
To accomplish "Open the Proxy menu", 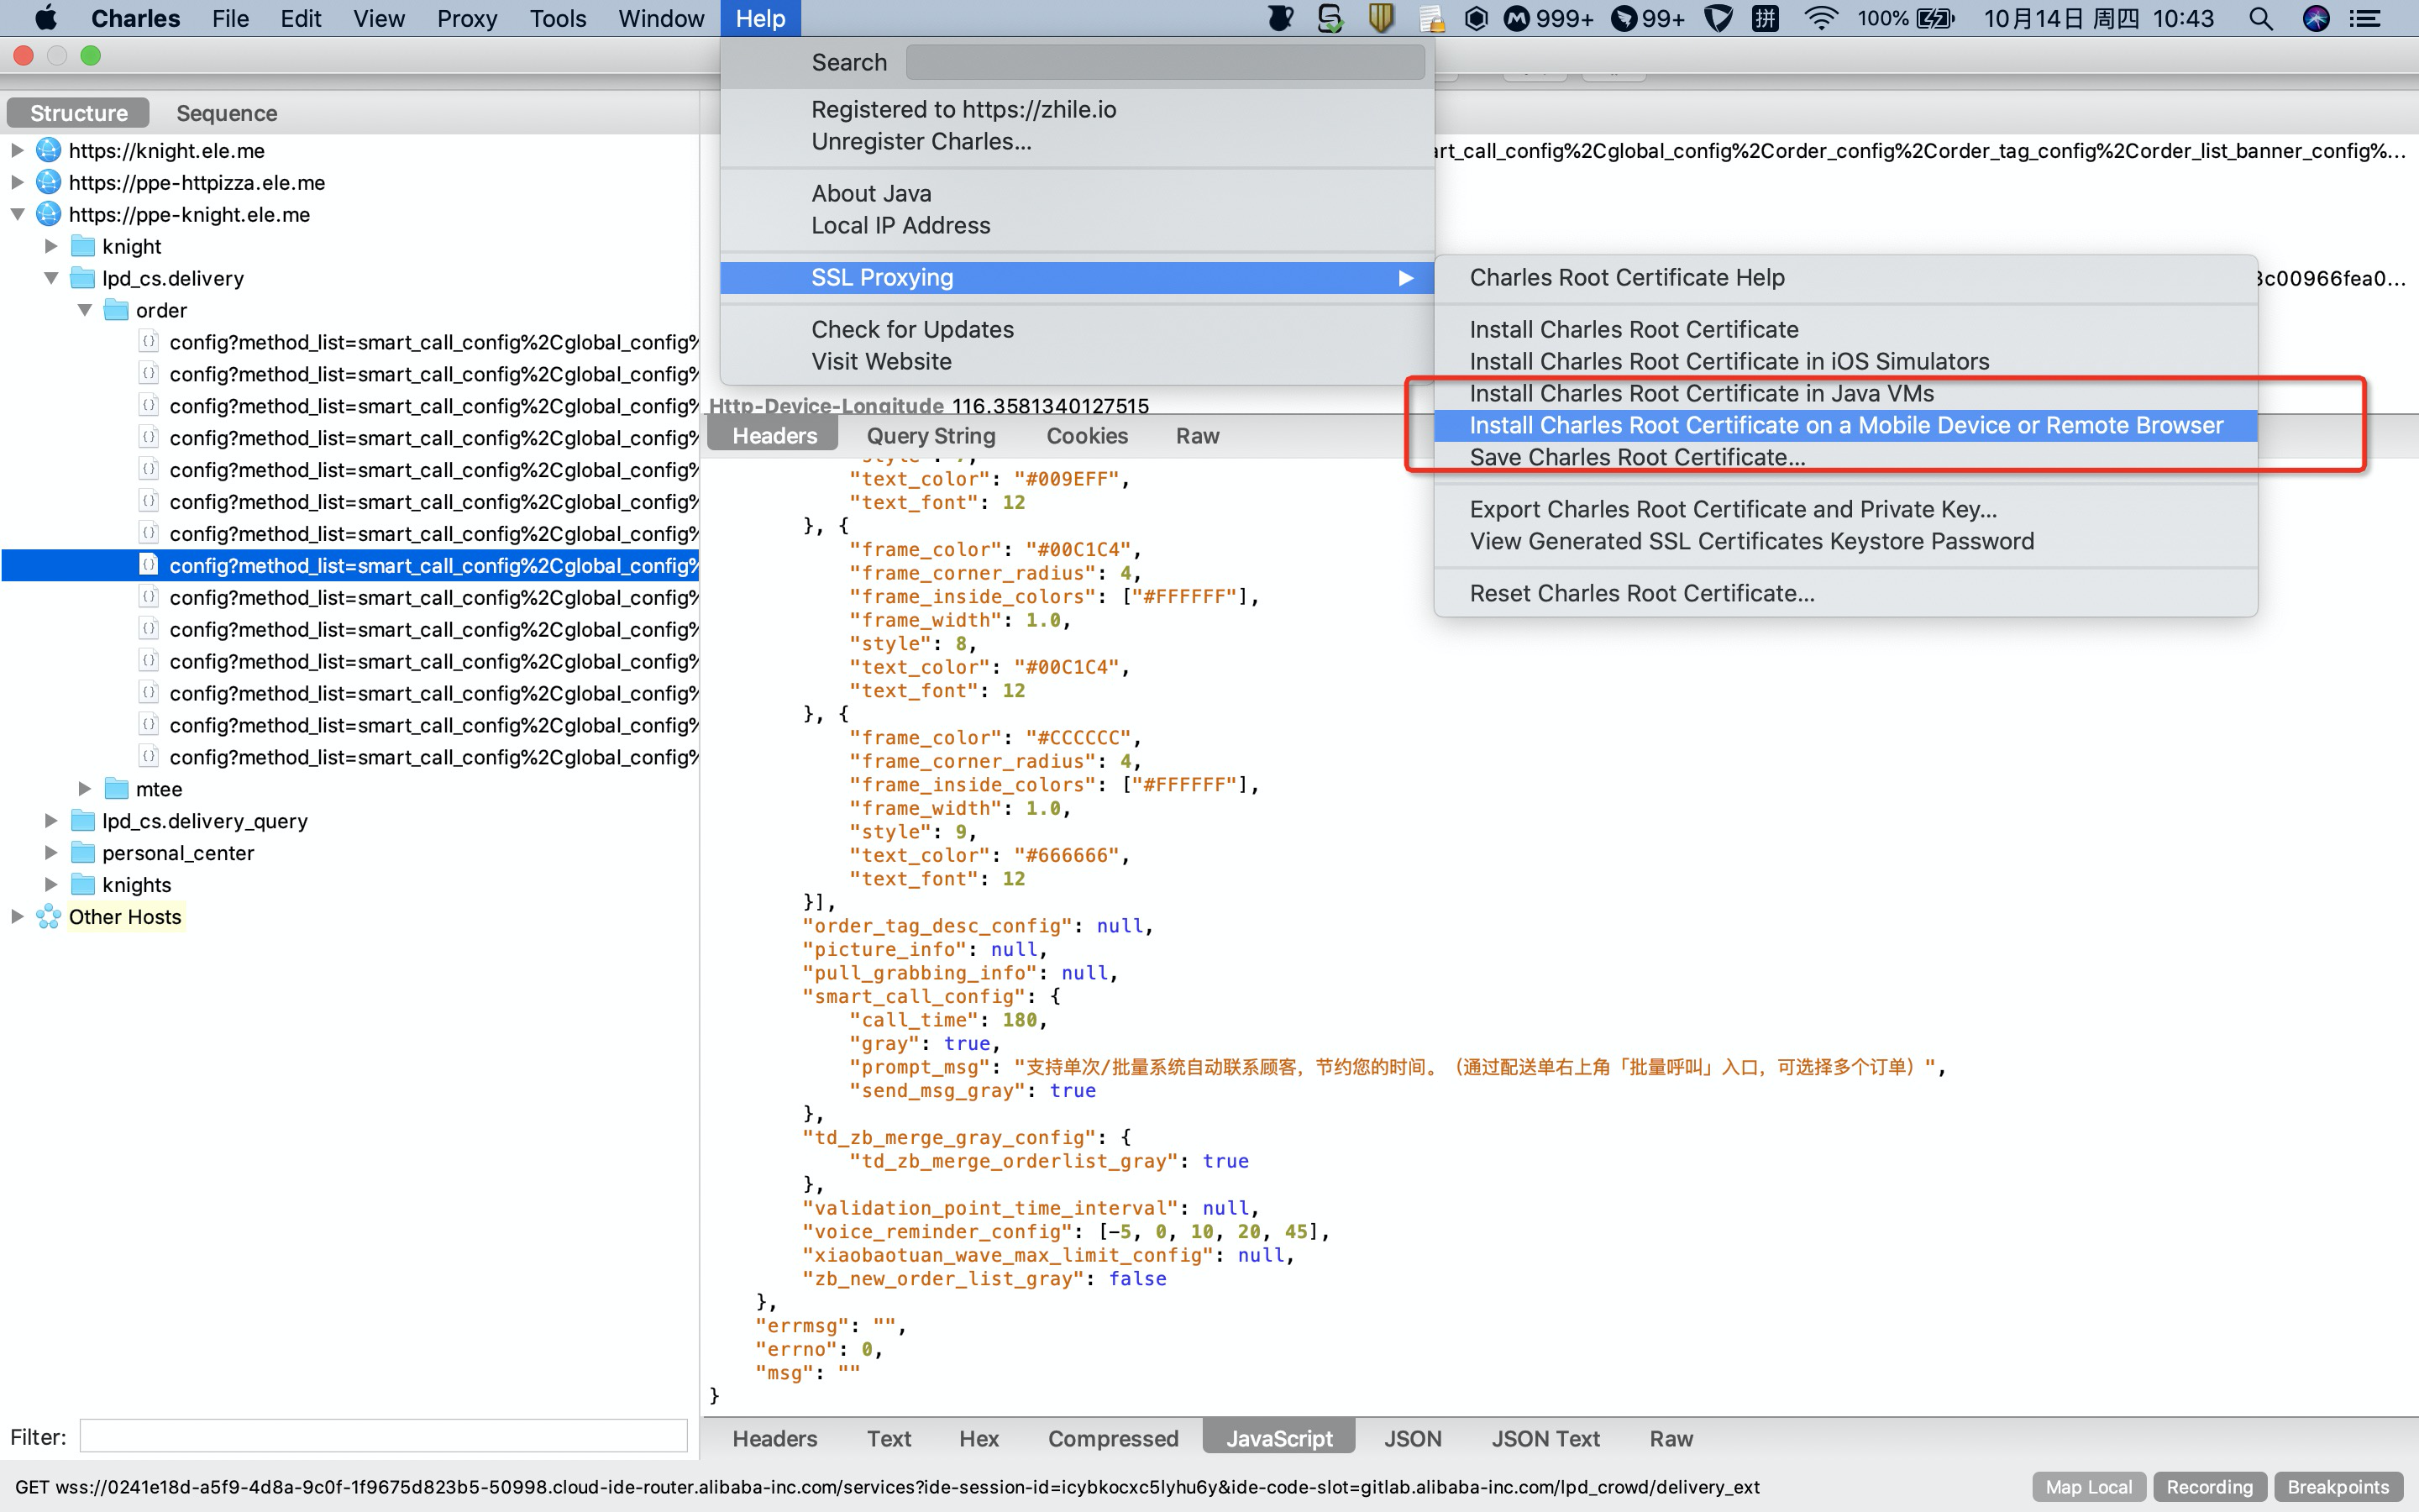I will point(467,18).
